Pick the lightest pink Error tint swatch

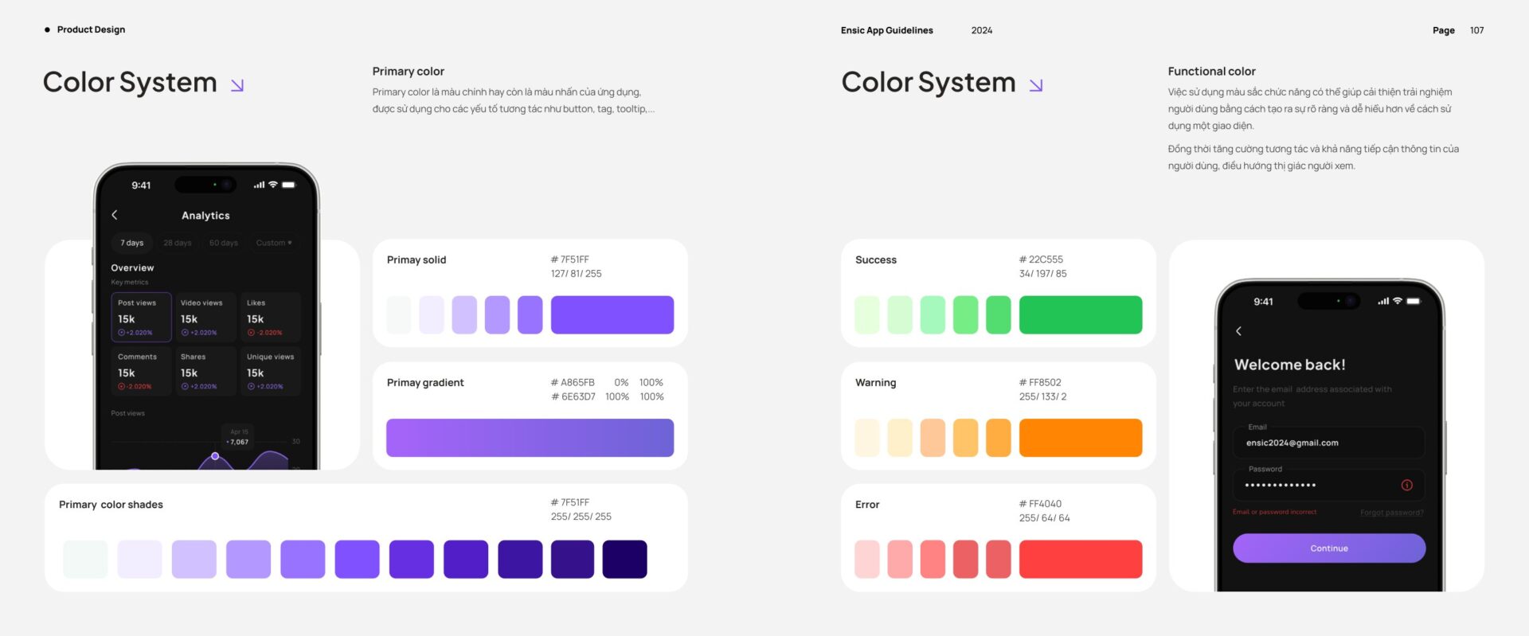coord(867,559)
